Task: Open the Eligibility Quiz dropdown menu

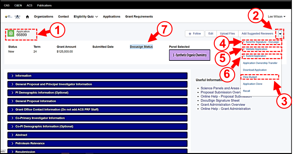Action: pyautogui.click(x=86, y=17)
